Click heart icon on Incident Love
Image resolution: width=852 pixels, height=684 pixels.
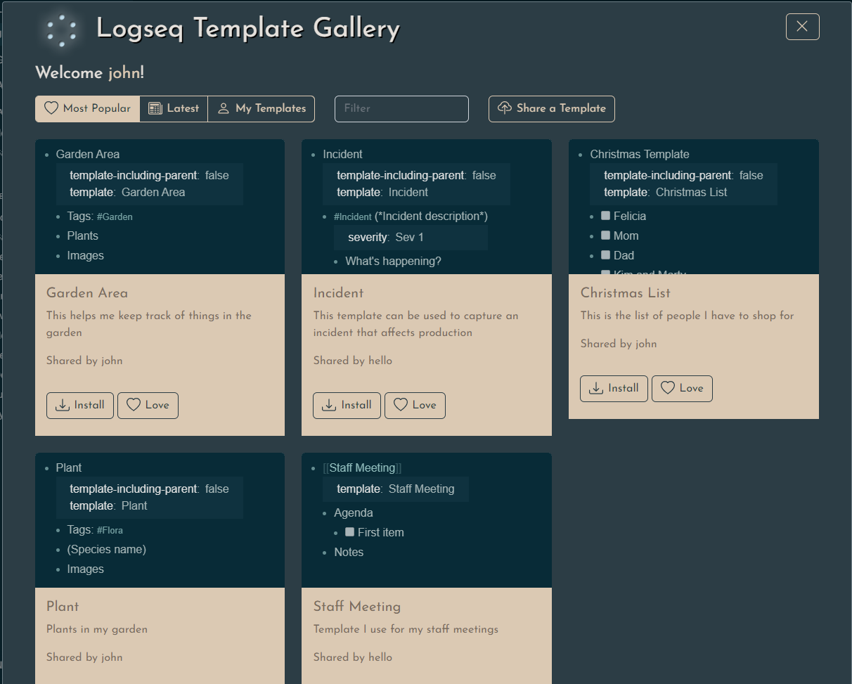tap(401, 405)
